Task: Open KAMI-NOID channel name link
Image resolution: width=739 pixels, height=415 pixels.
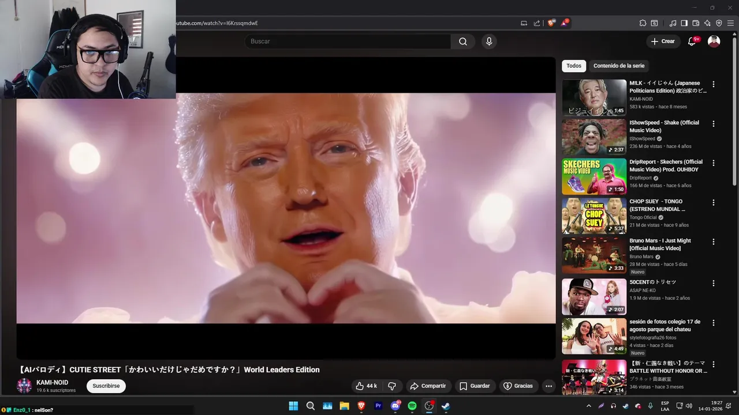Action: 53,383
